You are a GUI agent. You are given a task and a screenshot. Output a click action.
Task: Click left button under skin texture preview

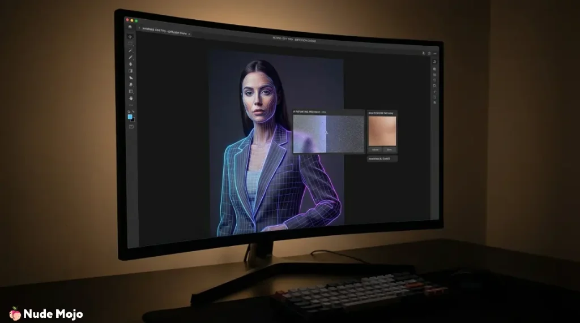[375, 149]
